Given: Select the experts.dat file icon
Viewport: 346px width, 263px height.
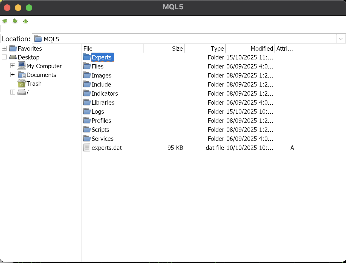Looking at the screenshot, I should coord(87,148).
